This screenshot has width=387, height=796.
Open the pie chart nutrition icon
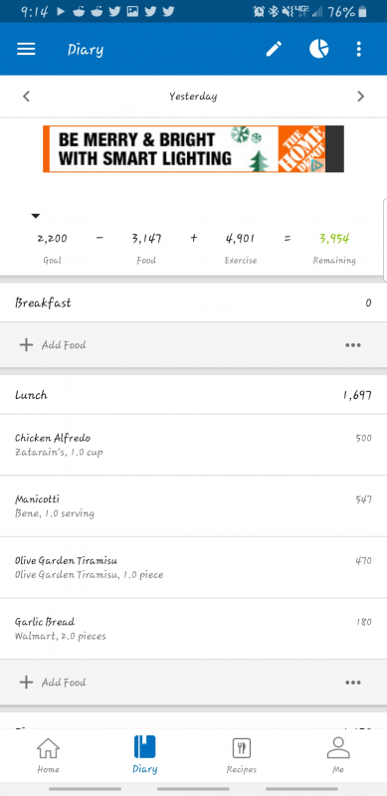[x=319, y=49]
